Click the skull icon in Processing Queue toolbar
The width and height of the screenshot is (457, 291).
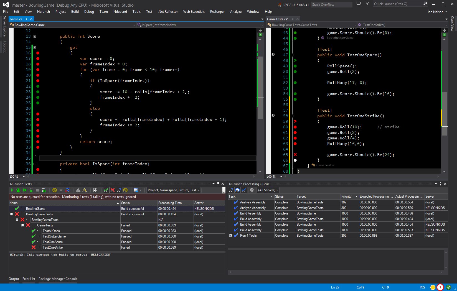[x=252, y=190]
